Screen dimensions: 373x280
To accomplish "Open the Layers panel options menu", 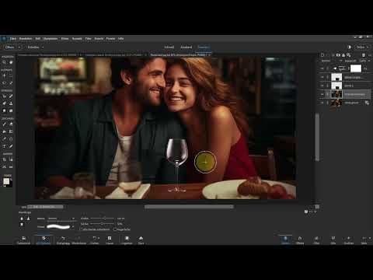I will click(369, 55).
